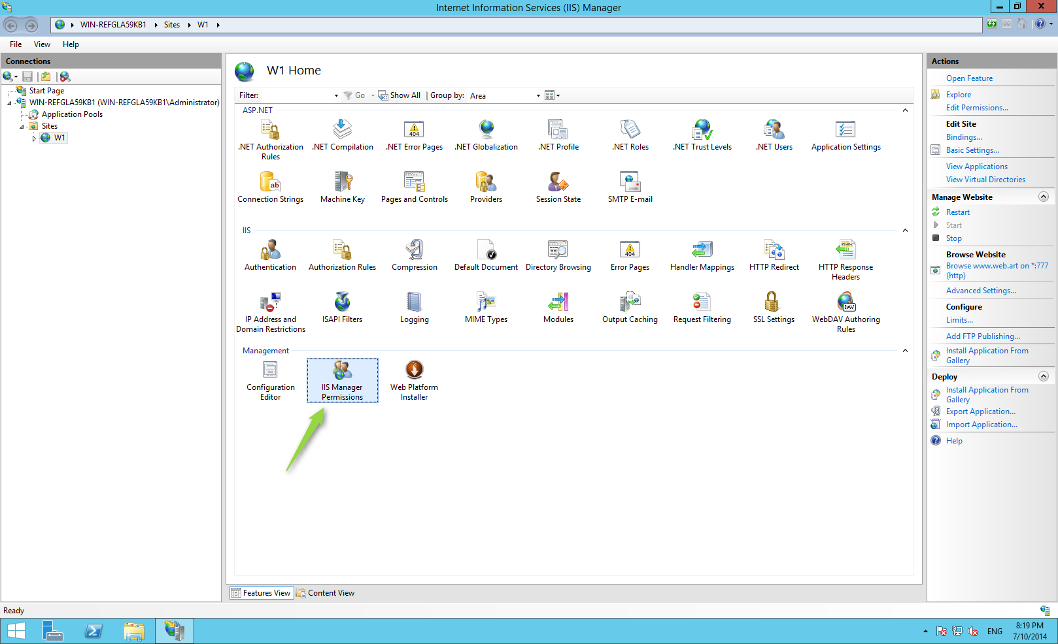Open Modules feature
The image size is (1058, 644).
click(558, 308)
